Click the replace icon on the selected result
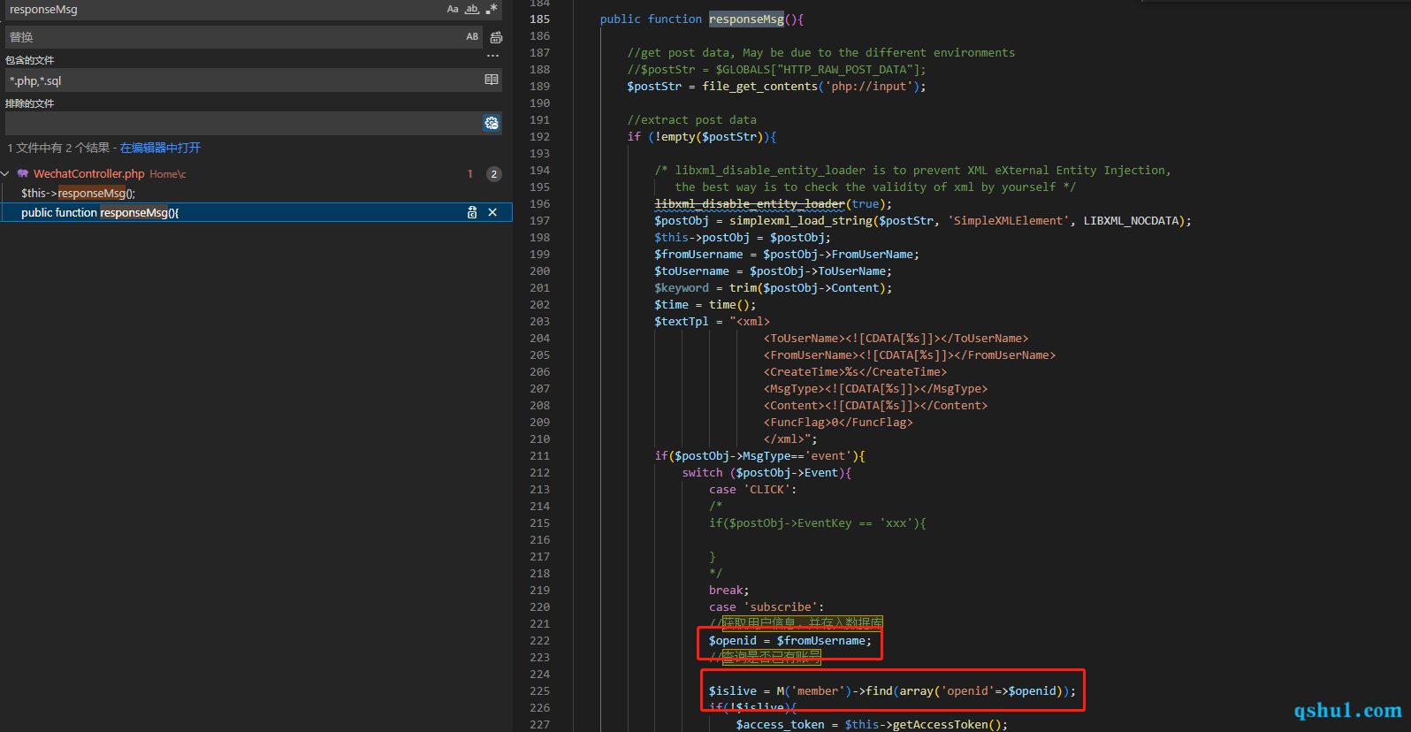1411x732 pixels. click(x=472, y=212)
